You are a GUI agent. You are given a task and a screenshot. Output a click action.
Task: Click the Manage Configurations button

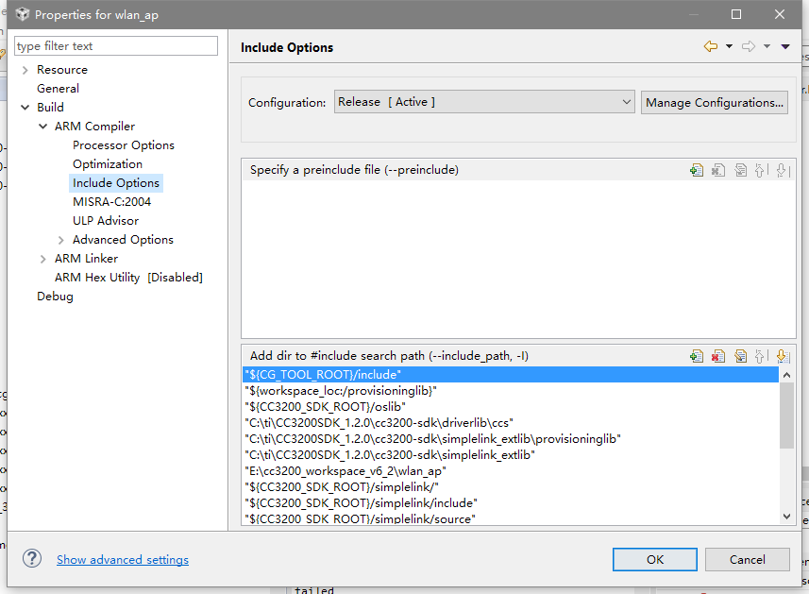[715, 102]
